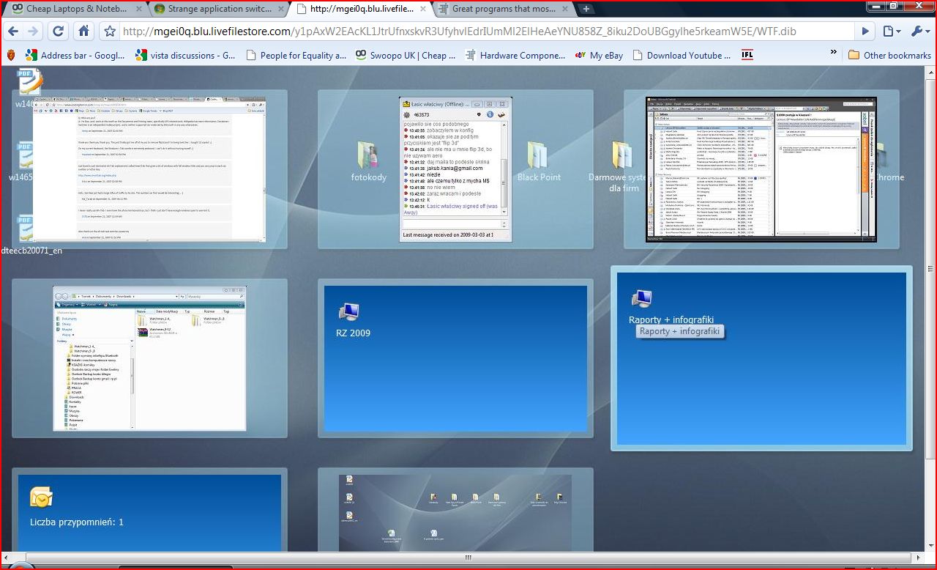Click the URL in the address bar
This screenshot has height=570, width=937.
[x=459, y=32]
